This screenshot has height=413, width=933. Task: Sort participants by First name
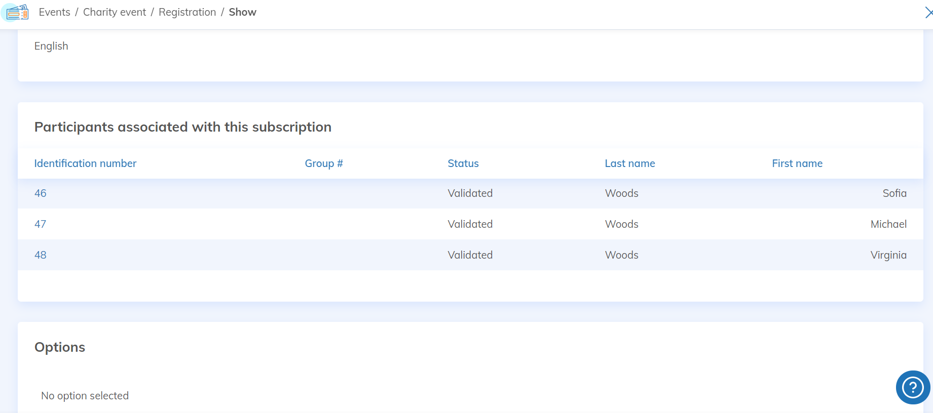pos(797,163)
